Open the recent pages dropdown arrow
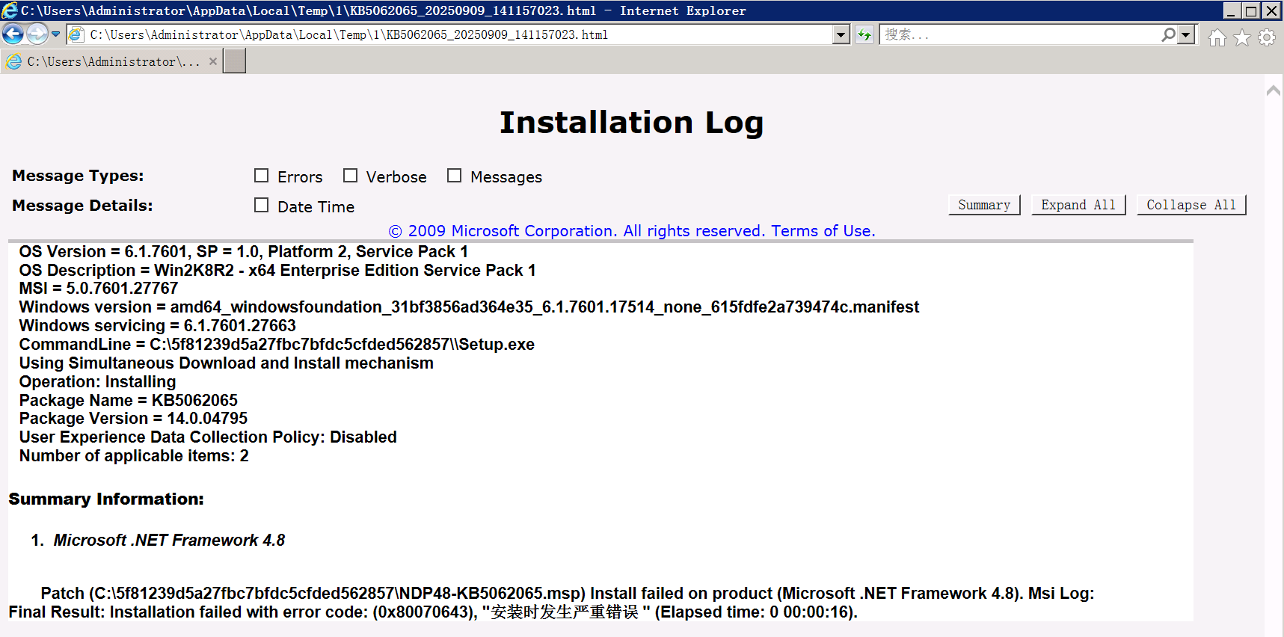The height and width of the screenshot is (637, 1284). [x=55, y=34]
